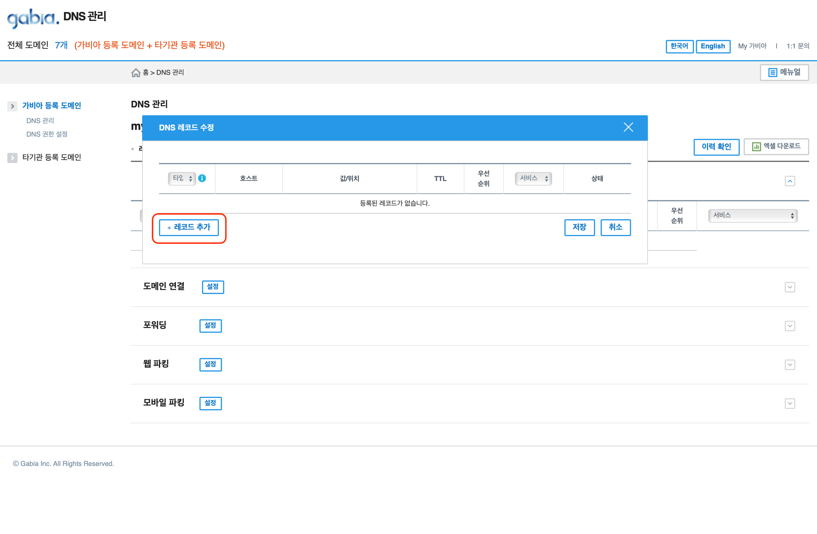
Task: Click the Gabia logo
Action: point(33,18)
